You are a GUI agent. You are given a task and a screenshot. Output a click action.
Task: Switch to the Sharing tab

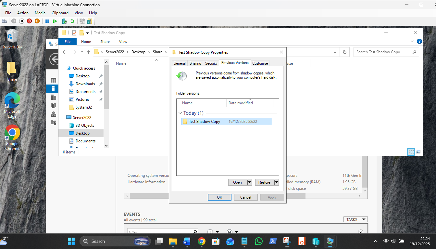(195, 63)
